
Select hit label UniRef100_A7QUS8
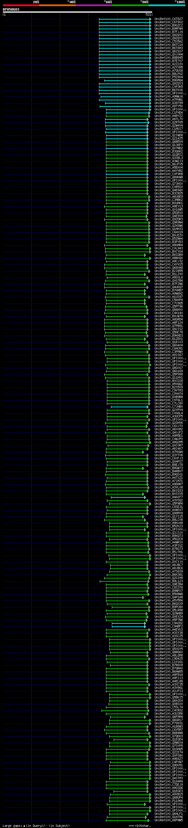coord(168,70)
